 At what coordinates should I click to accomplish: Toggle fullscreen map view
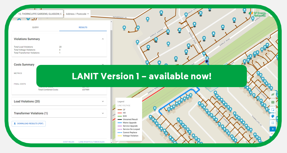point(273,123)
